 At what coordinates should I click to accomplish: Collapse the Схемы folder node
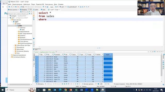(x=14, y=24)
